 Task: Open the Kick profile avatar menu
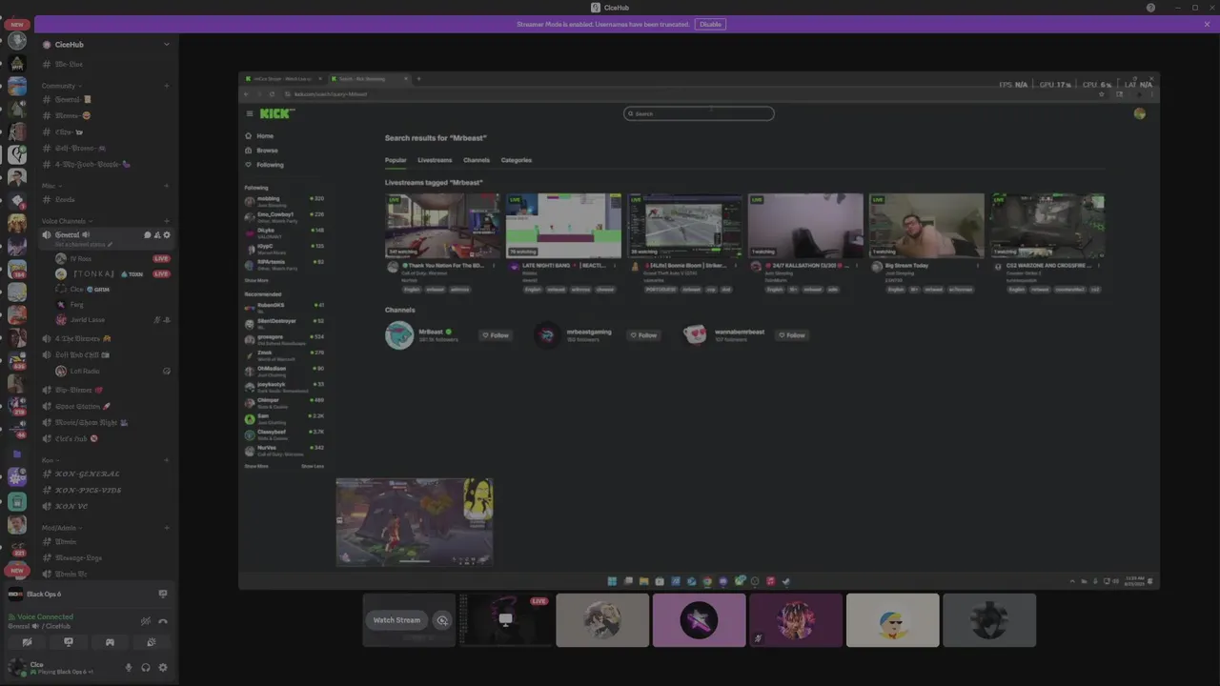click(1139, 113)
